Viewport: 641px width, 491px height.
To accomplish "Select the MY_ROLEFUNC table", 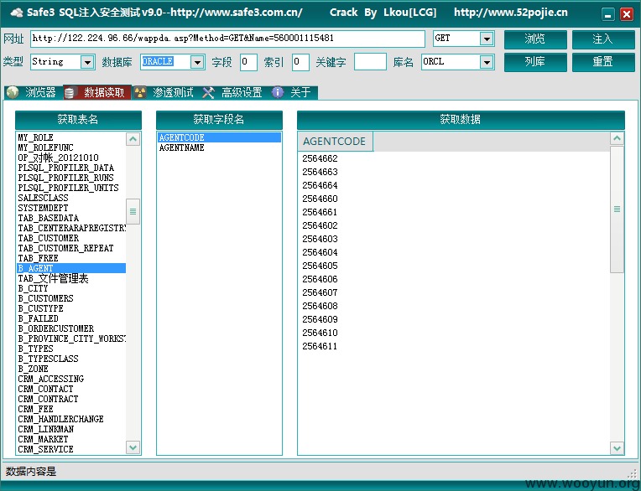I will (71, 147).
